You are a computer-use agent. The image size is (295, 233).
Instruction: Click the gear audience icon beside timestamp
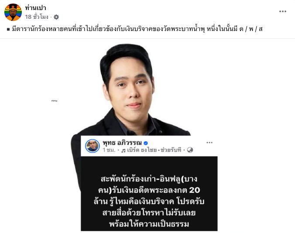click(x=56, y=17)
